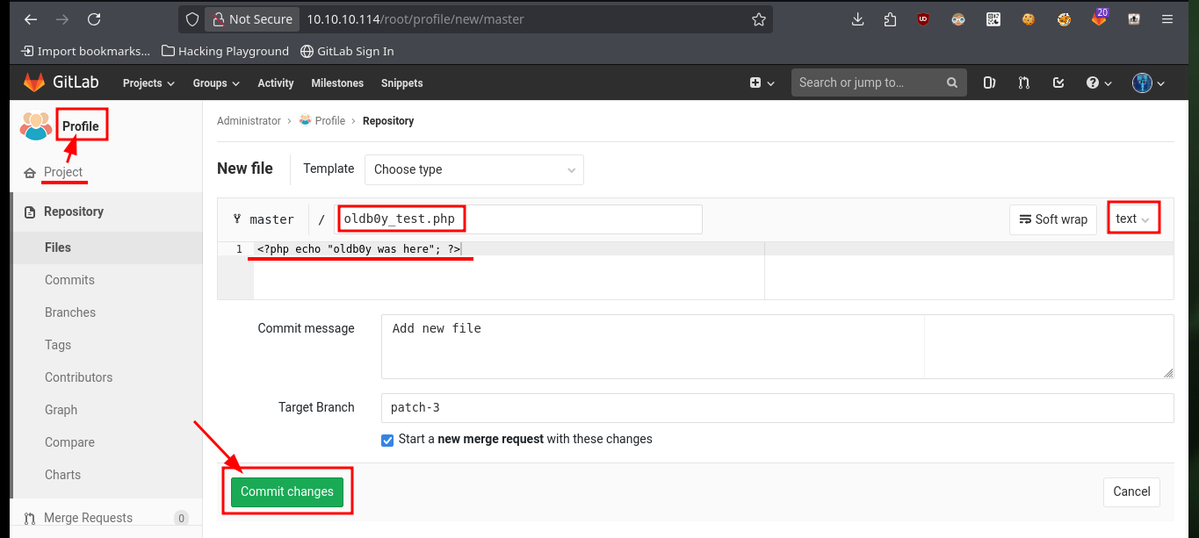The image size is (1199, 538).
Task: Click the Target Branch patch-3 field
Action: click(777, 408)
